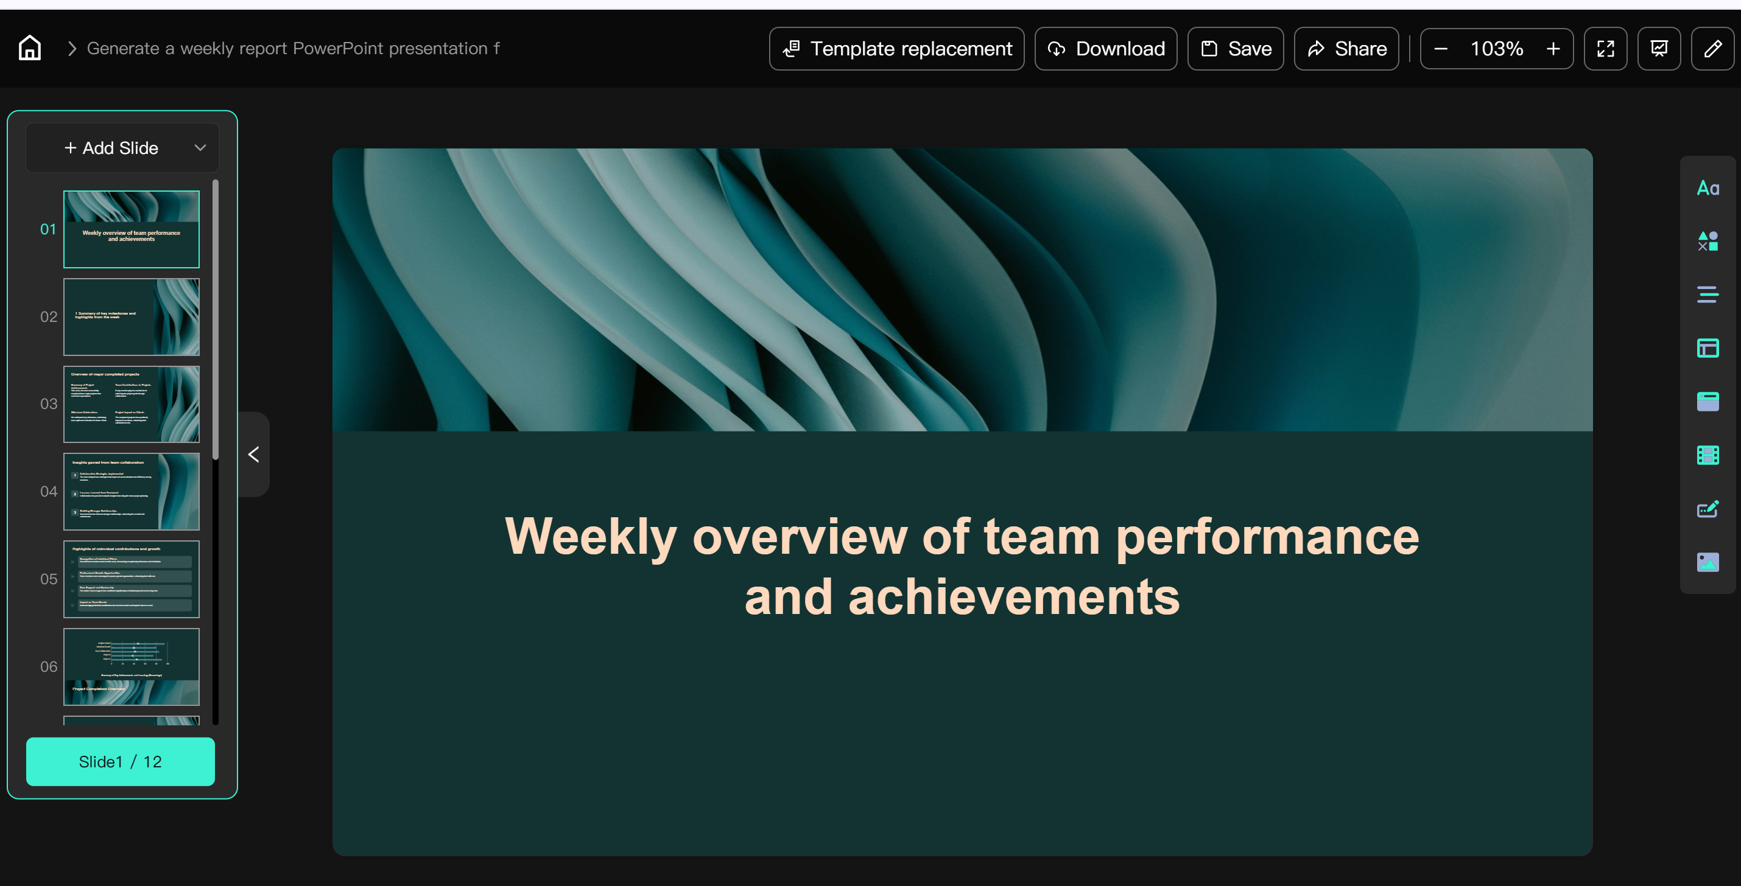Open the layout panel icon
This screenshot has width=1741, height=886.
point(1708,348)
